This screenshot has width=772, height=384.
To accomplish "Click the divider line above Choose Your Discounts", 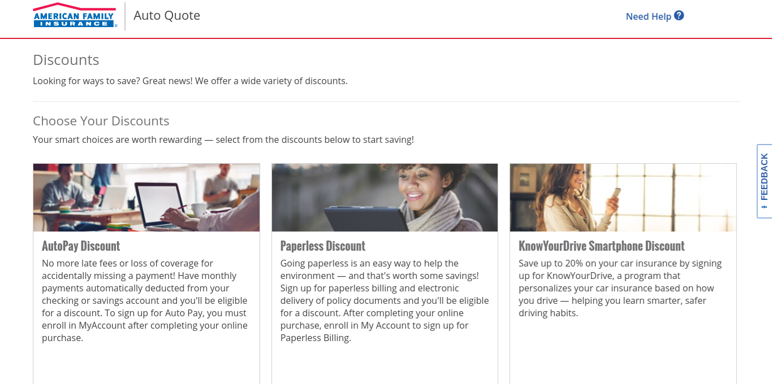I will tap(386, 102).
